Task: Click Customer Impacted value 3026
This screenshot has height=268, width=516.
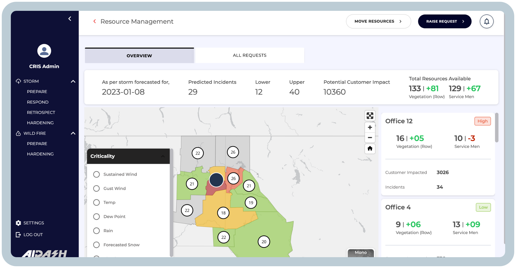Action: point(442,172)
